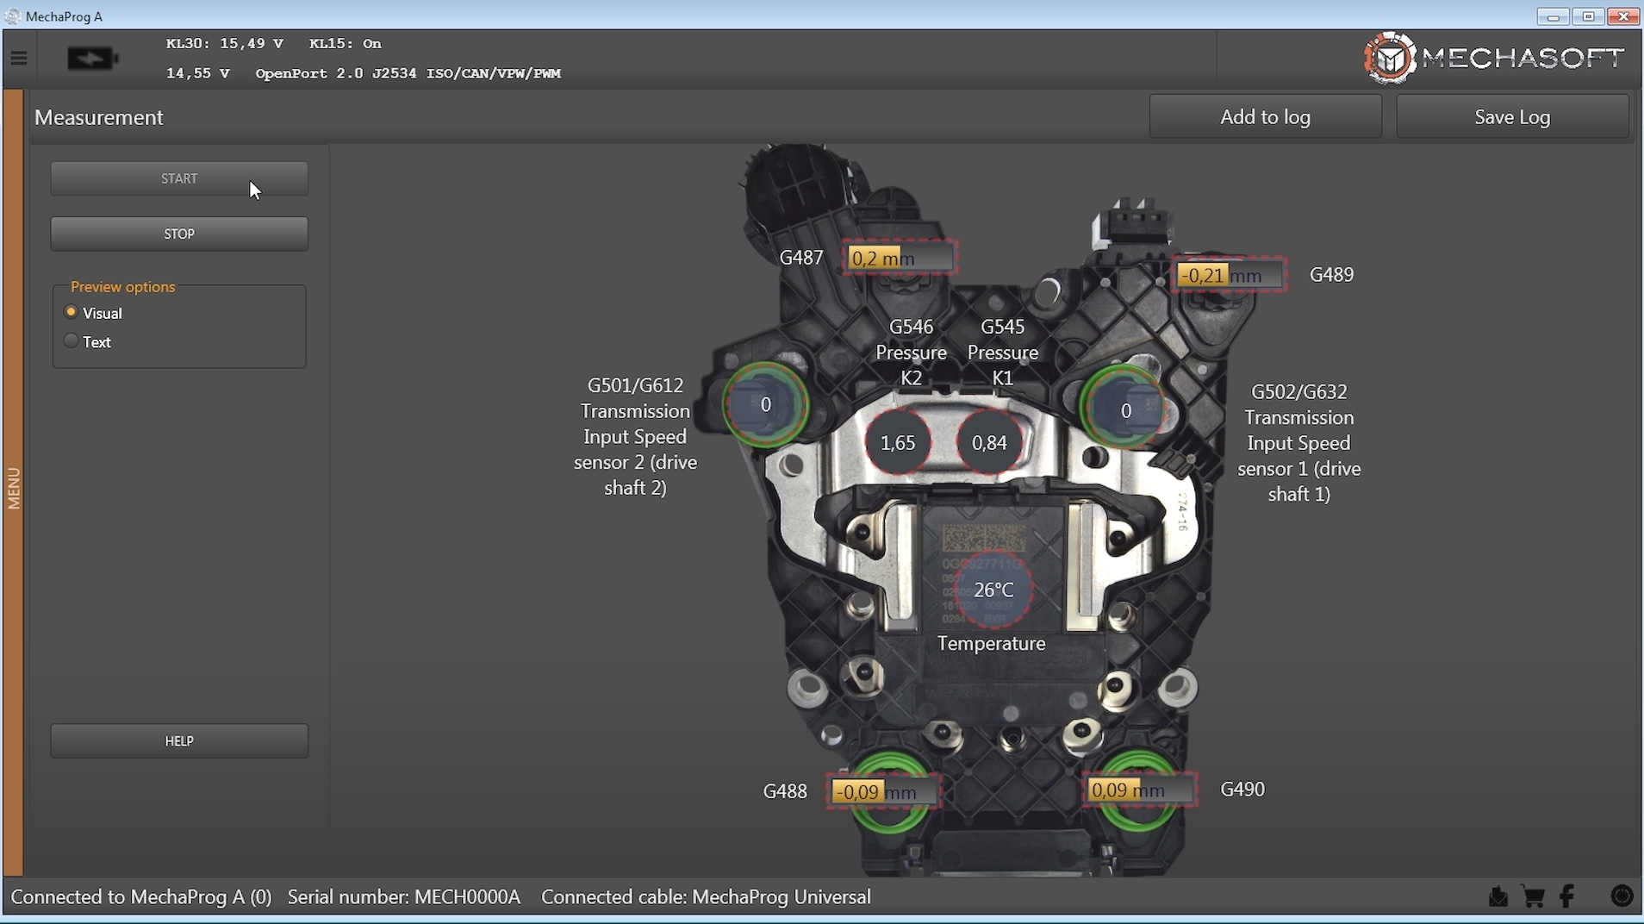Click the device connector icon in header
The height and width of the screenshot is (924, 1644).
tap(93, 59)
